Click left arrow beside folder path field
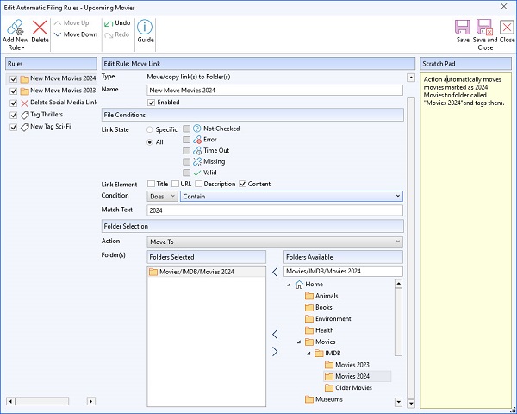 click(x=275, y=272)
